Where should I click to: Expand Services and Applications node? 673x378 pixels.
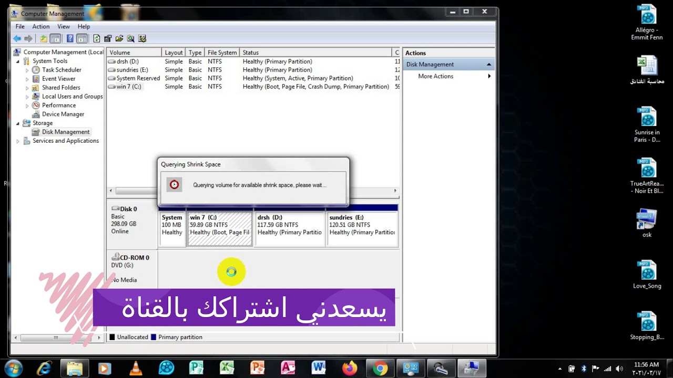click(x=18, y=141)
